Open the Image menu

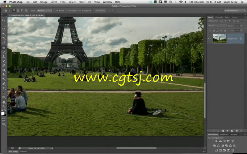click(x=44, y=2)
